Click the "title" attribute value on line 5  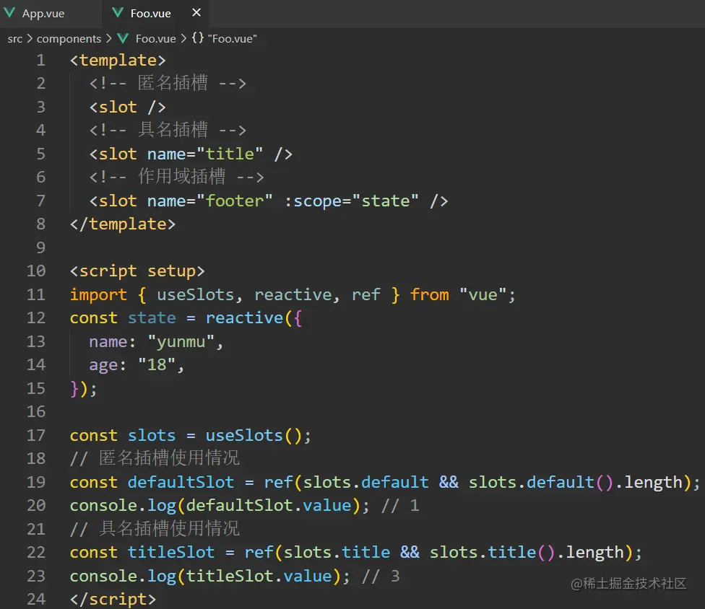tap(230, 154)
